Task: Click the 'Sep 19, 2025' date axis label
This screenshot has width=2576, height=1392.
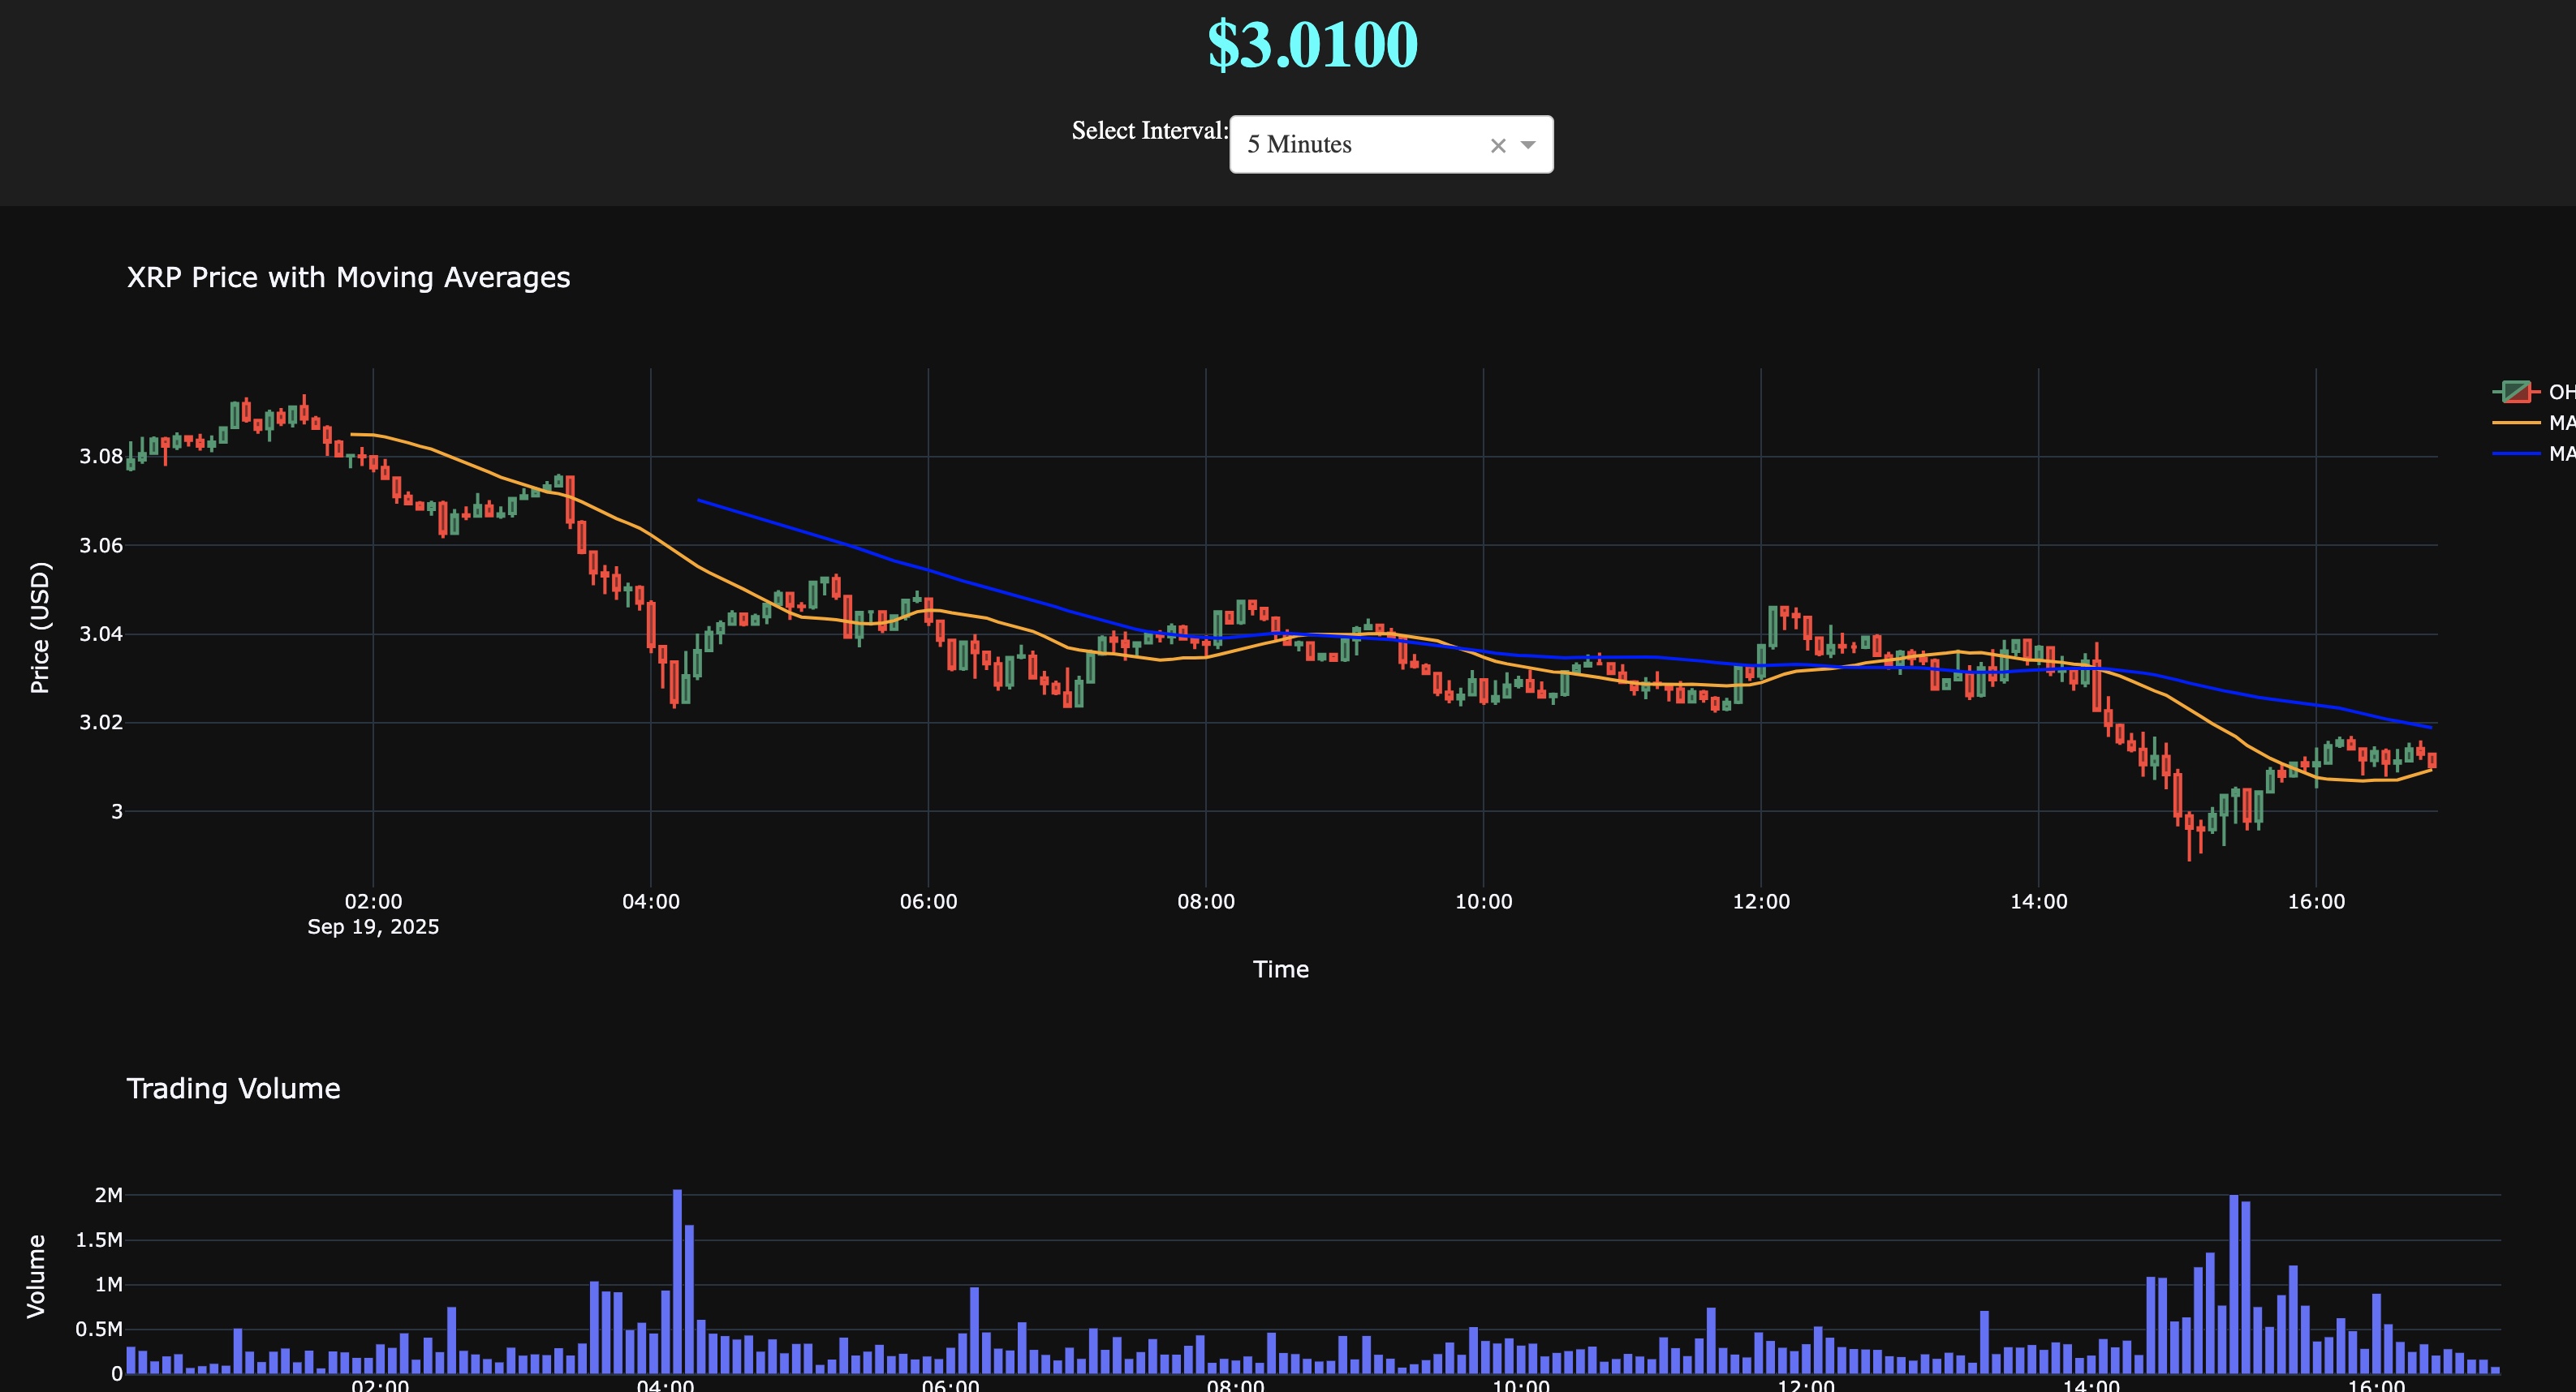Action: (x=373, y=926)
